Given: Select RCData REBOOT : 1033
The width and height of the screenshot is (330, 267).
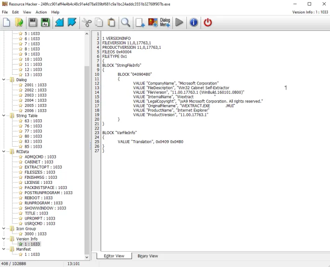Looking at the screenshot, I should [39, 198].
